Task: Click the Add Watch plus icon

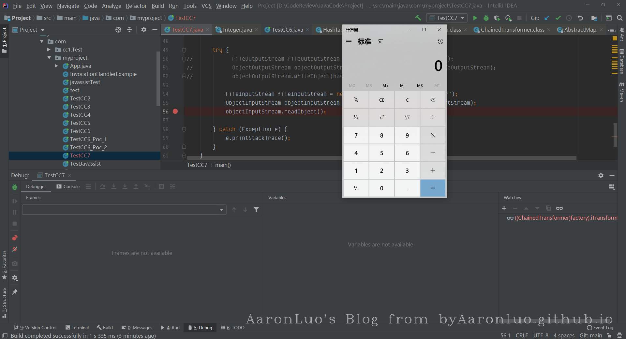Action: [x=504, y=208]
